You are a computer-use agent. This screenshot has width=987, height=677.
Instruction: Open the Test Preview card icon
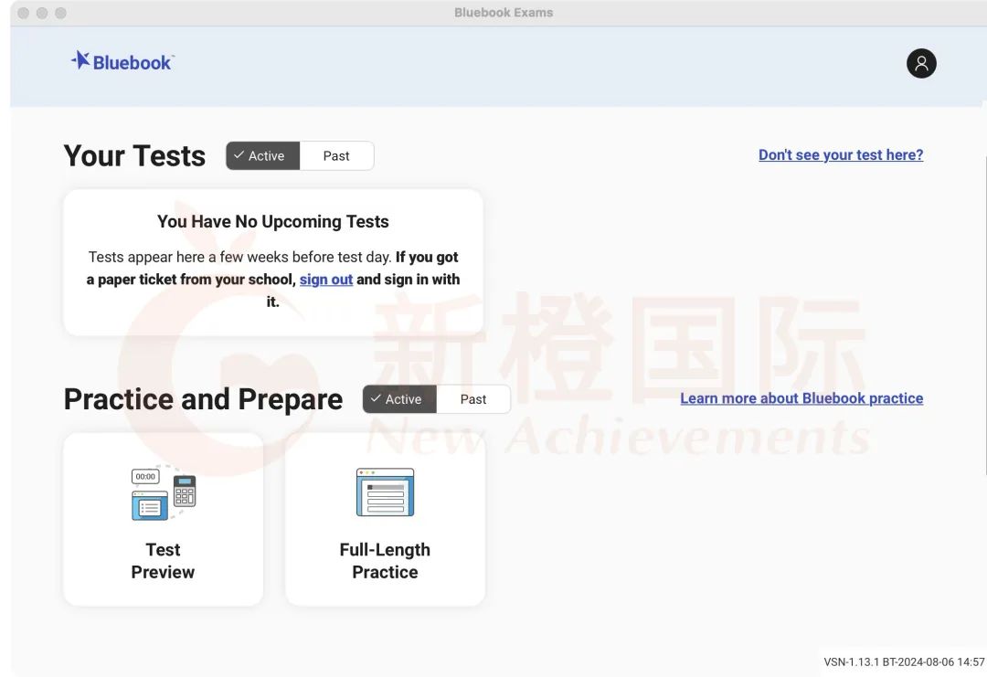pos(163,493)
